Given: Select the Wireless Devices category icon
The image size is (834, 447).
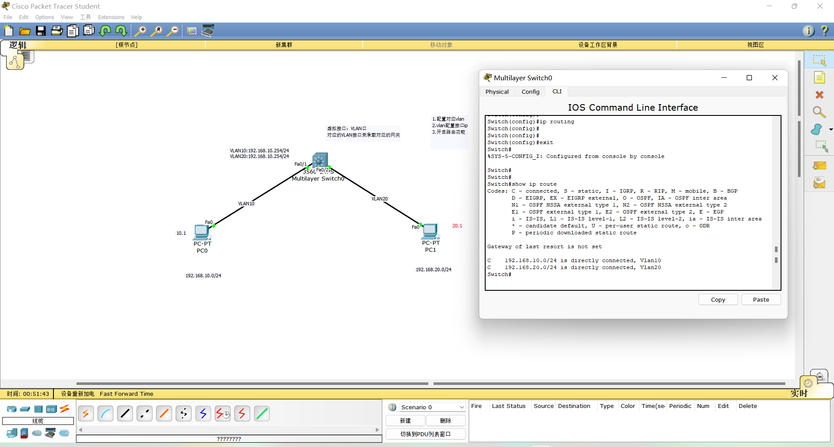Looking at the screenshot, I should (51, 409).
